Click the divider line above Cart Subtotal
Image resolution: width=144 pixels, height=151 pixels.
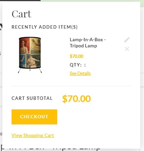tap(71, 86)
